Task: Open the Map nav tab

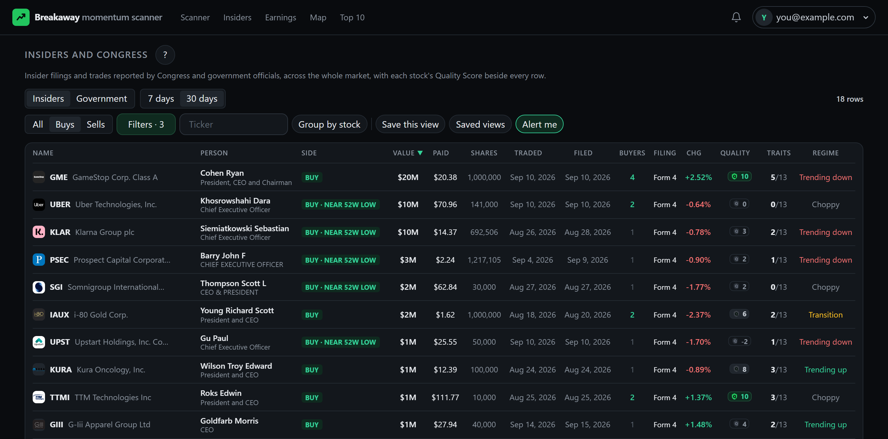Action: pyautogui.click(x=318, y=17)
